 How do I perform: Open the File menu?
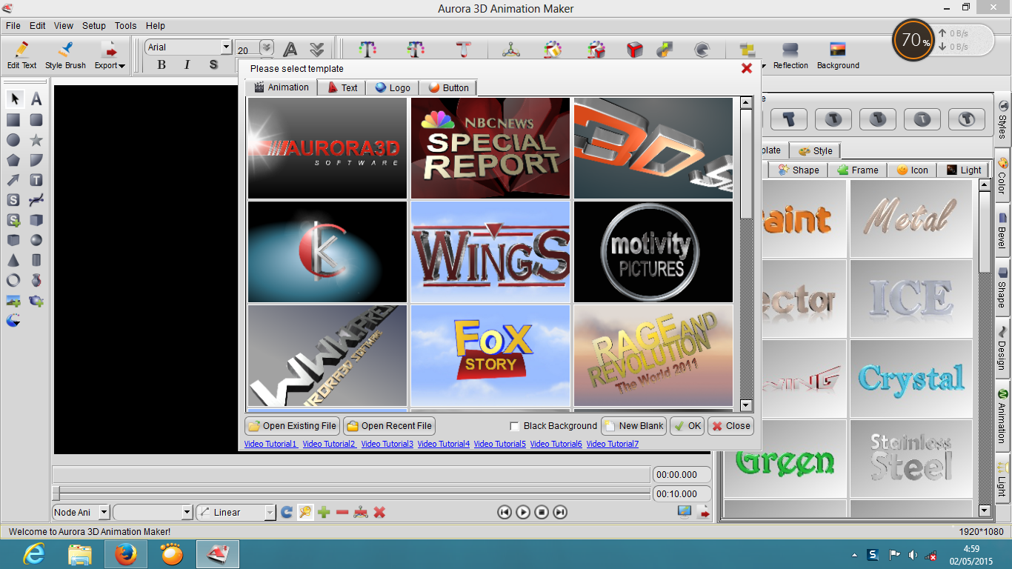[13, 25]
